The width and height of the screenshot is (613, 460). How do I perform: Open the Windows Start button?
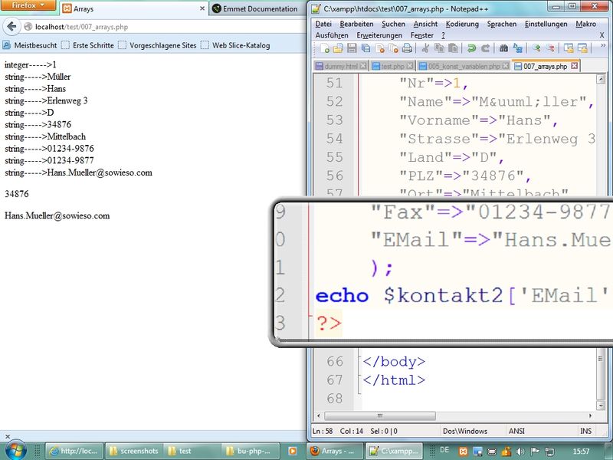[x=16, y=449]
